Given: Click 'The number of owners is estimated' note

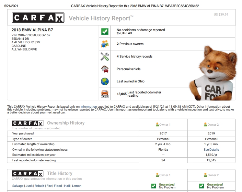Looking at the screenshot, I should (x=36, y=128).
